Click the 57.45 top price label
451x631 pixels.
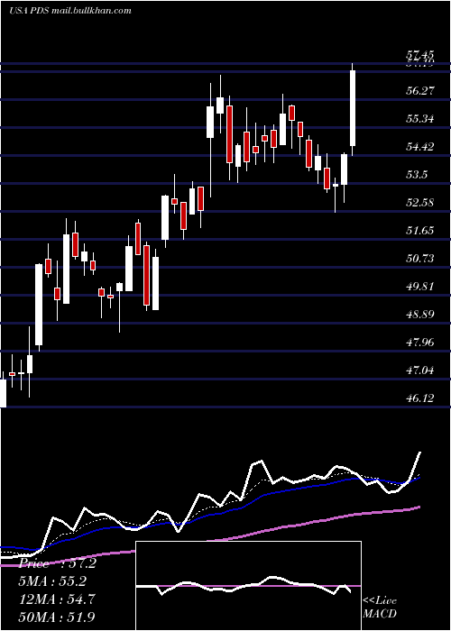(x=420, y=54)
